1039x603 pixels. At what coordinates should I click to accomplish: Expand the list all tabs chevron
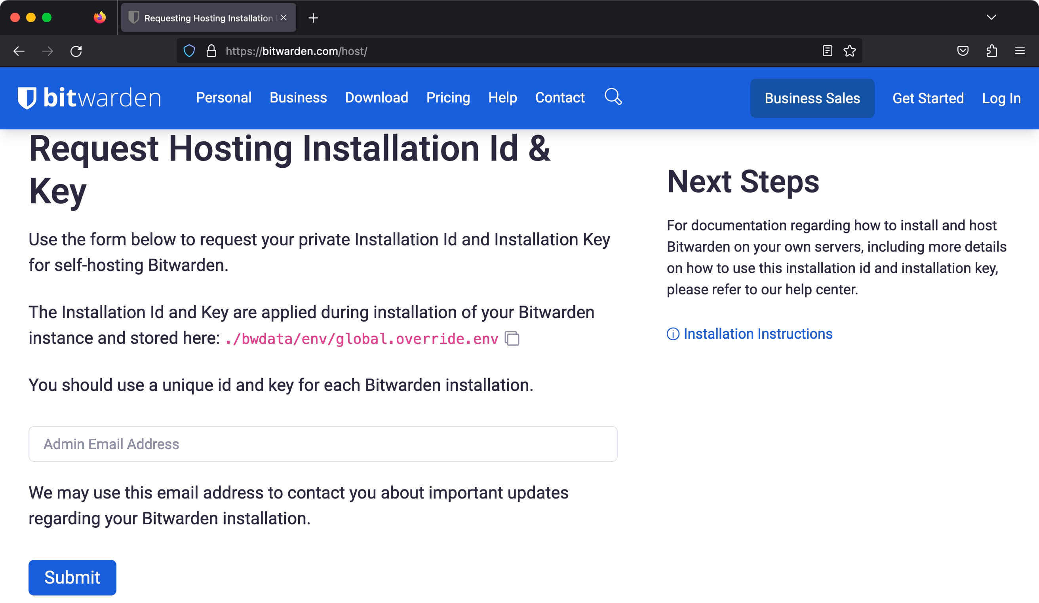pos(991,17)
